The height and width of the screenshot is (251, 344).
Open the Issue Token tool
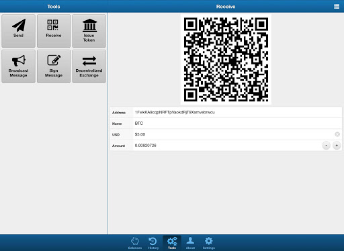point(89,31)
